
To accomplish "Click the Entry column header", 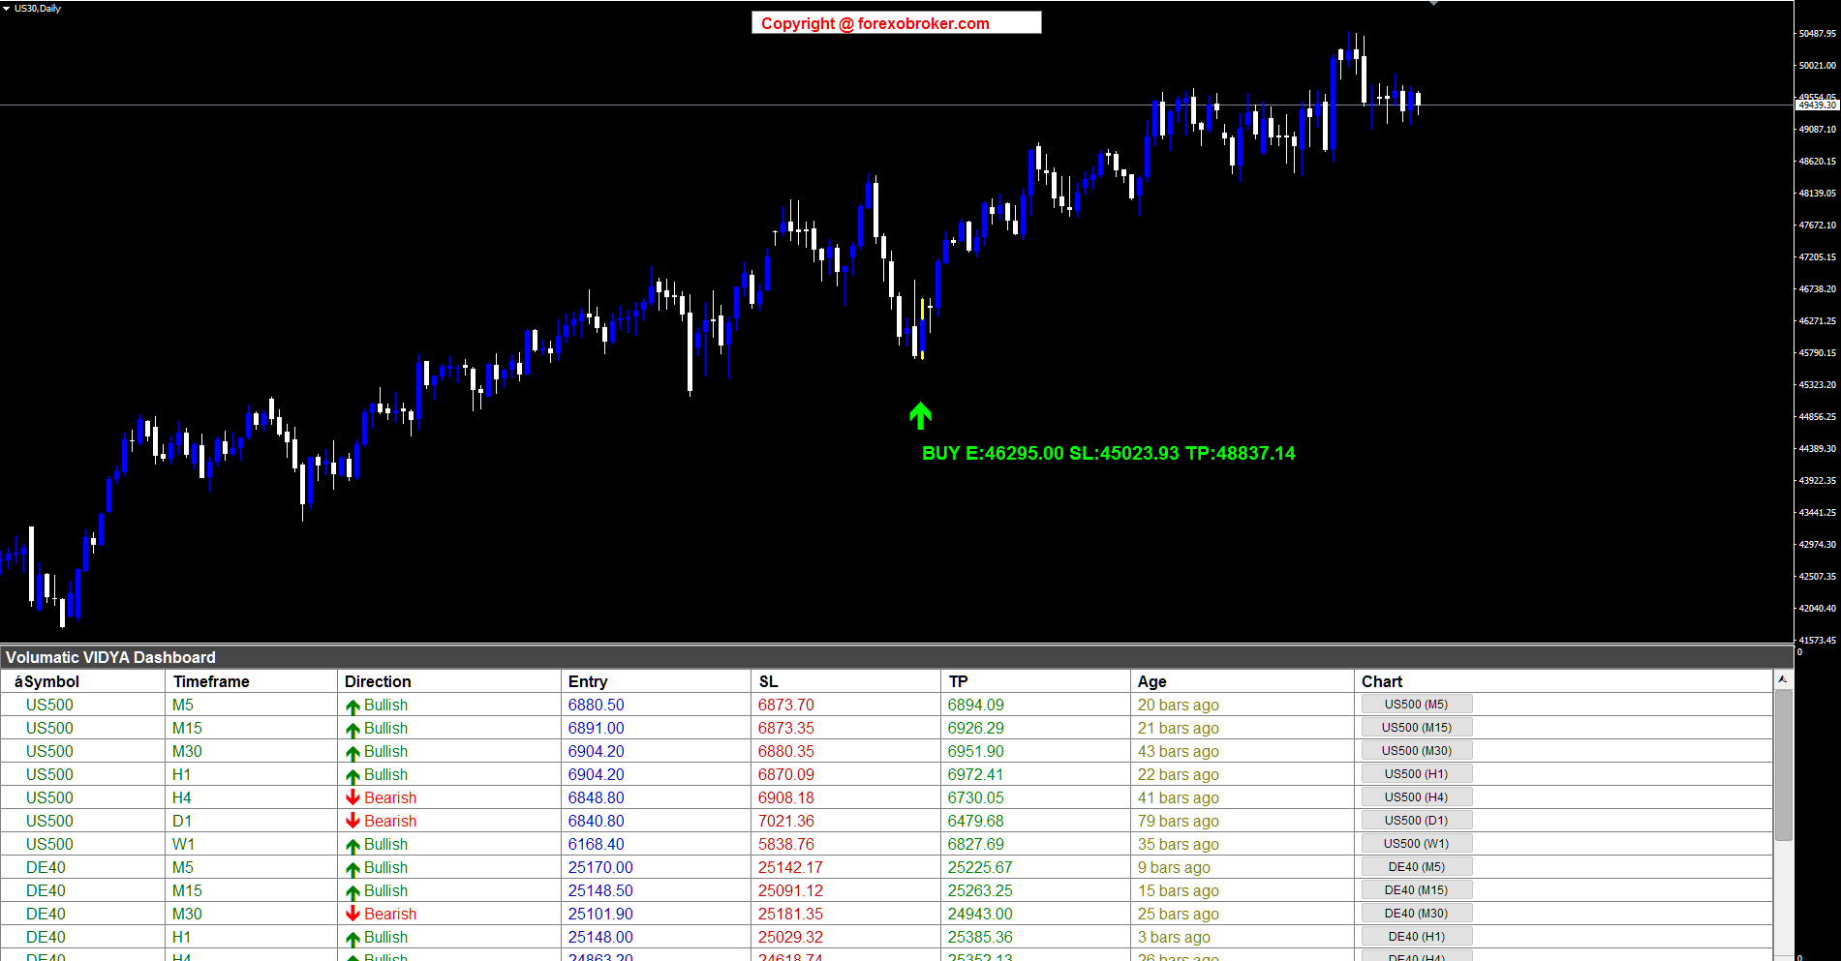I will 656,681.
